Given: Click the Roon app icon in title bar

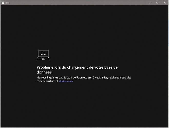Looking at the screenshot, I should coord(3,3).
